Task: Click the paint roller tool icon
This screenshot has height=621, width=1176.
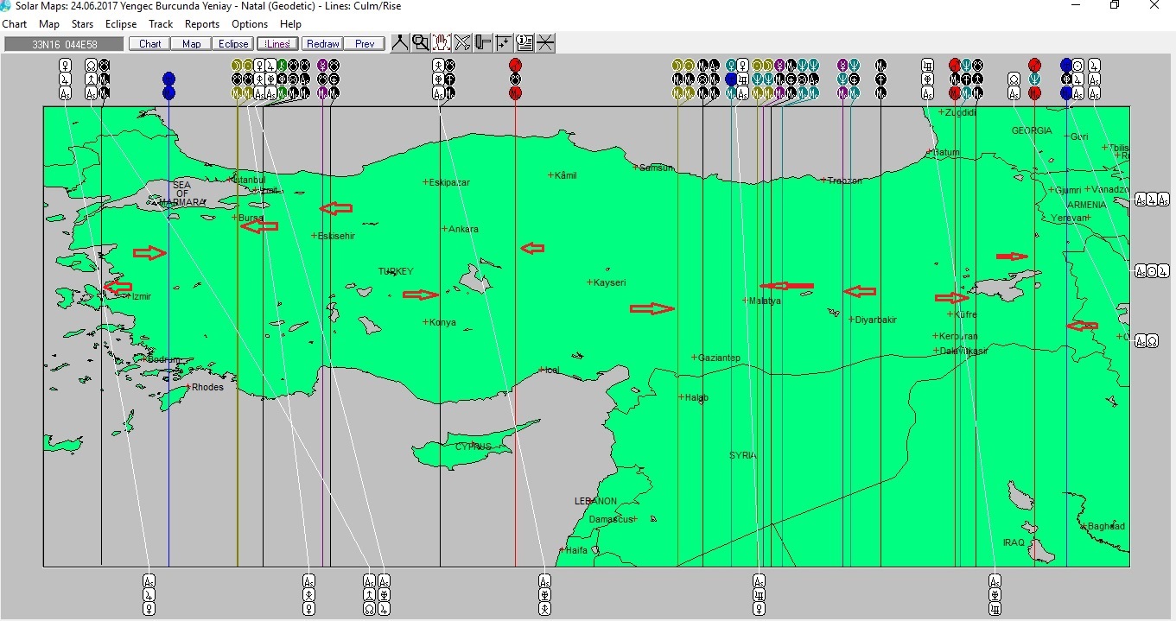Action: [483, 41]
